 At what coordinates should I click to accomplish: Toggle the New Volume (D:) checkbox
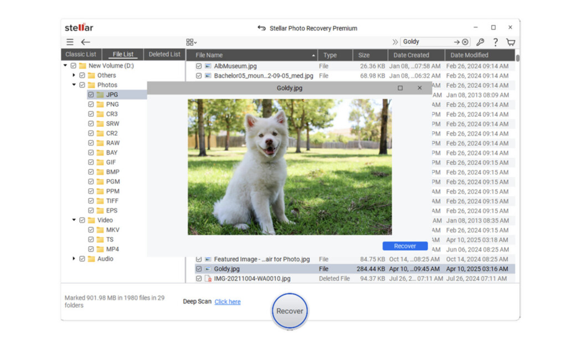74,66
